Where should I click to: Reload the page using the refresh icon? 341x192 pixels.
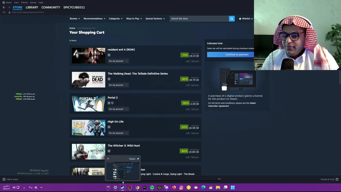(4, 12)
